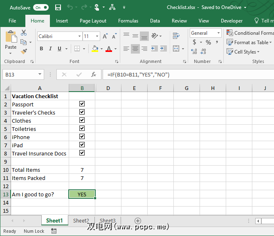Click the Save icon in title bar

pos(58,7)
